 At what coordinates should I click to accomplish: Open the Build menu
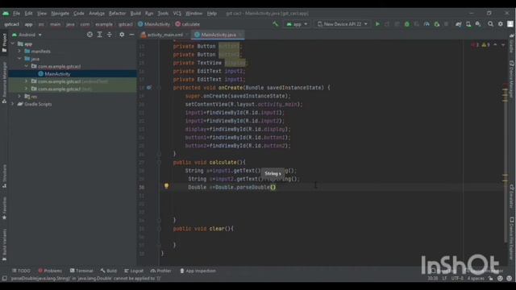point(135,14)
